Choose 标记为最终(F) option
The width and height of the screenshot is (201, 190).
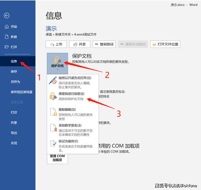[73, 146]
